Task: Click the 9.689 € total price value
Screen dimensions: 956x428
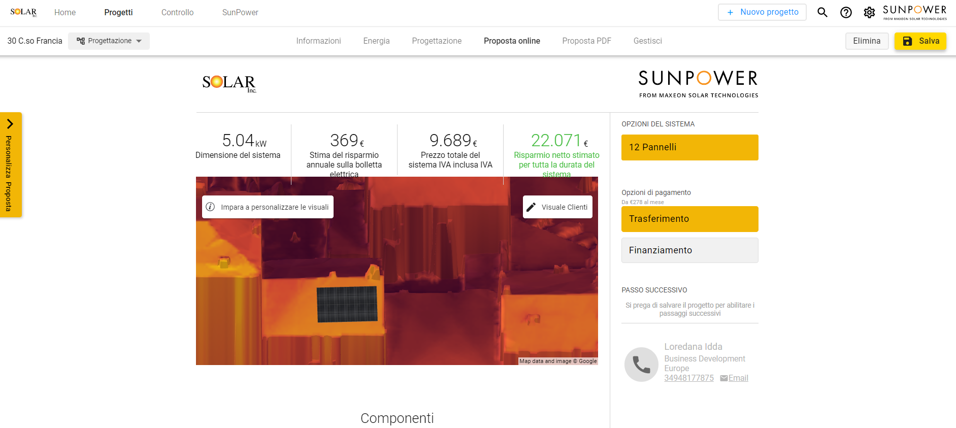Action: click(453, 141)
